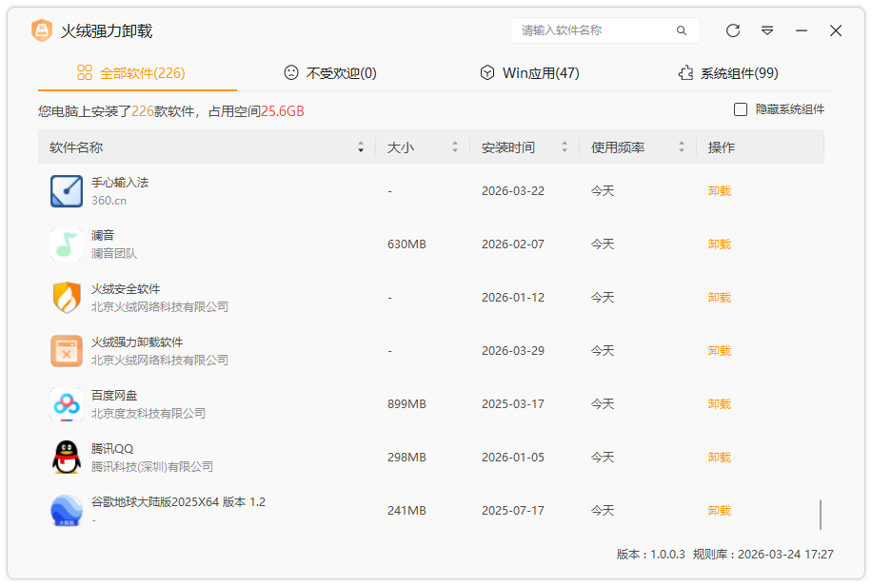Sort list by 软件名称 column arrows

[361, 147]
